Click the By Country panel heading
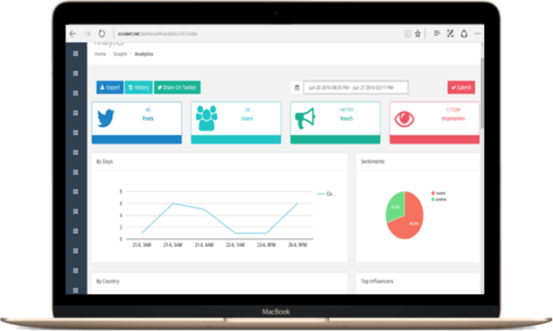The image size is (553, 331). (x=108, y=281)
